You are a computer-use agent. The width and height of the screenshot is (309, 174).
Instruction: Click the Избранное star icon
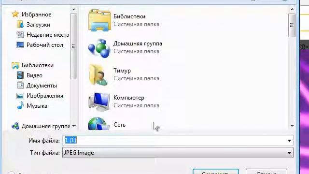pyautogui.click(x=15, y=14)
